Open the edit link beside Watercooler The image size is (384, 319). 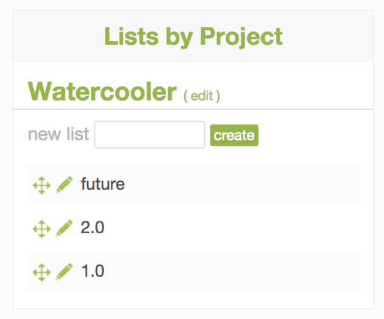[x=202, y=95]
